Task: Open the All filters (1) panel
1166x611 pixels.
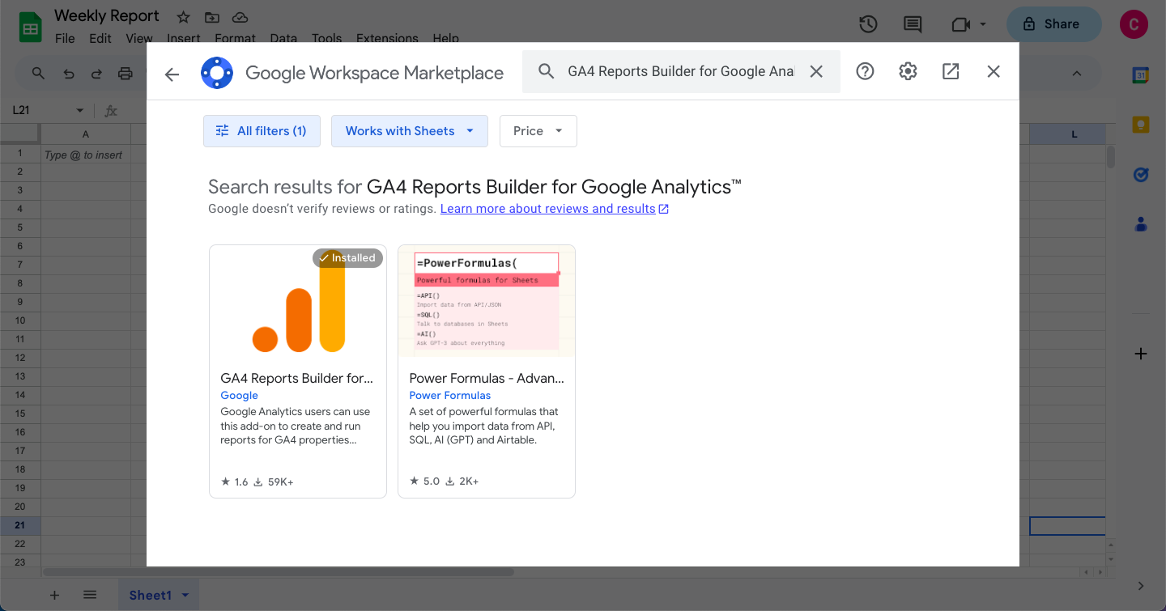Action: click(x=262, y=131)
